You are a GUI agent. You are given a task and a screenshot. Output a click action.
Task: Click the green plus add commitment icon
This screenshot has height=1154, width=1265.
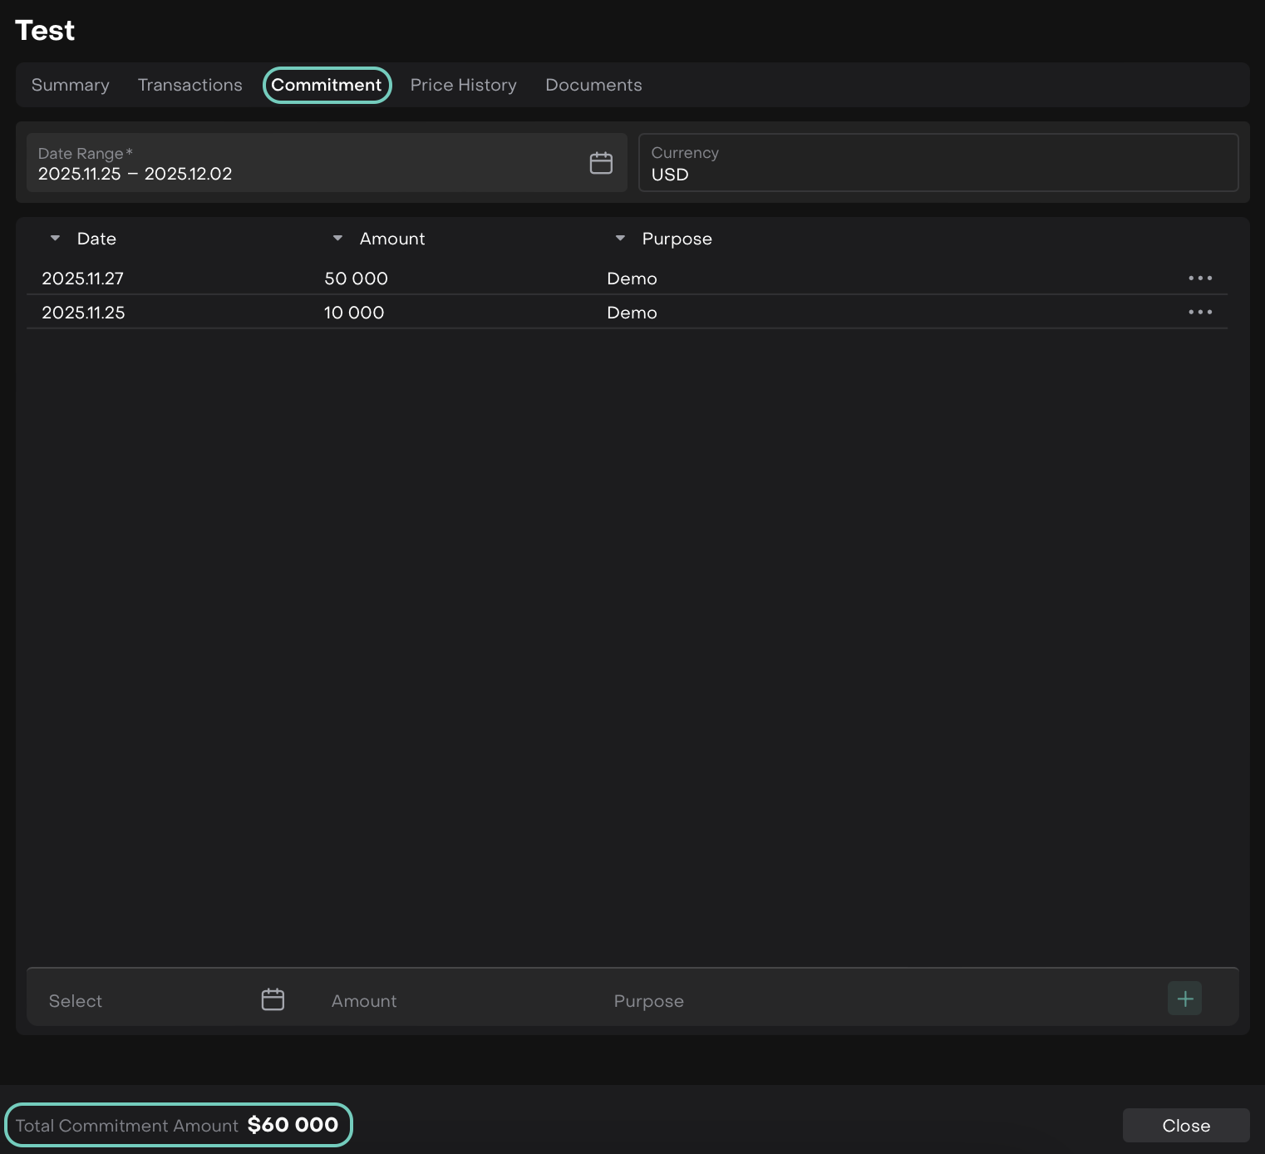click(1184, 999)
